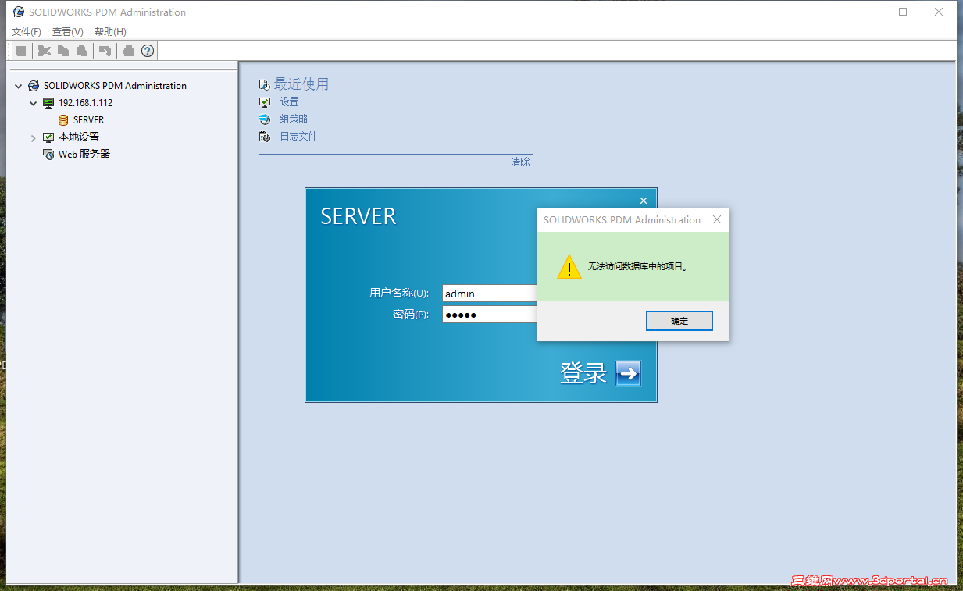Click the 无法访问数据库中的项目 message text
This screenshot has width=963, height=591.
click(638, 266)
